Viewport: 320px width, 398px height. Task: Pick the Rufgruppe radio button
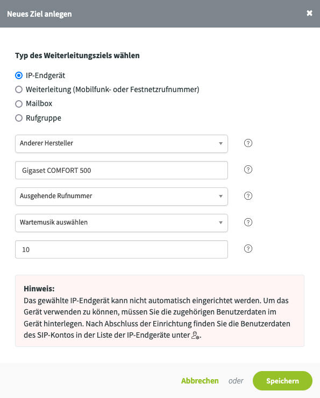click(19, 118)
